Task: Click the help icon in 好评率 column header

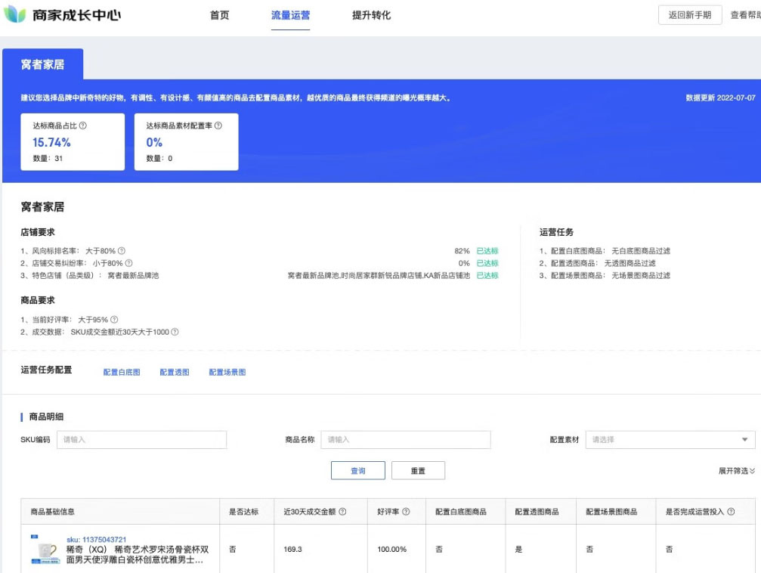Action: tap(406, 510)
